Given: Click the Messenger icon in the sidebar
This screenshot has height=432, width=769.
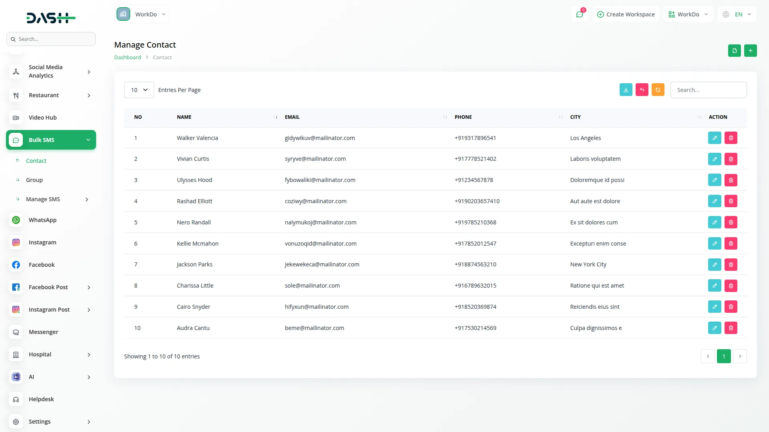Looking at the screenshot, I should (16, 332).
